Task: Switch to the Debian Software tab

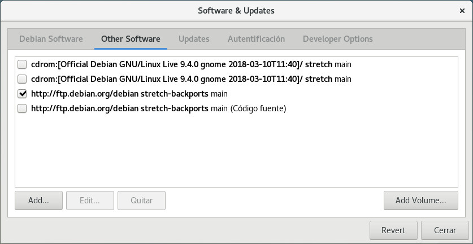Action: click(51, 39)
